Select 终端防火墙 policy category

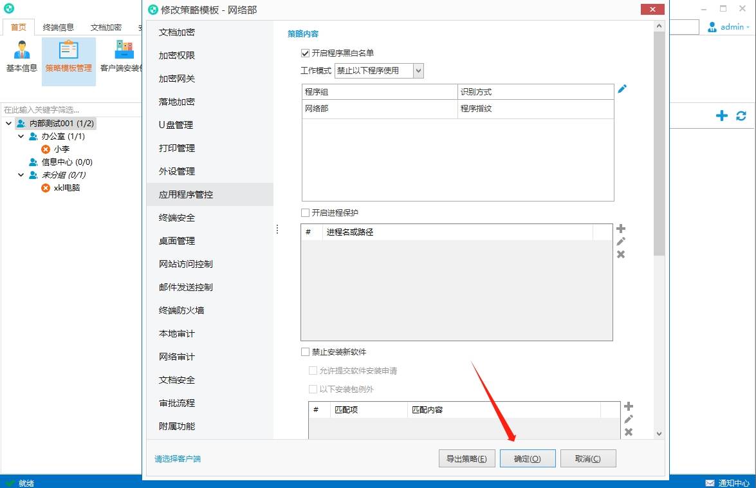210,310
